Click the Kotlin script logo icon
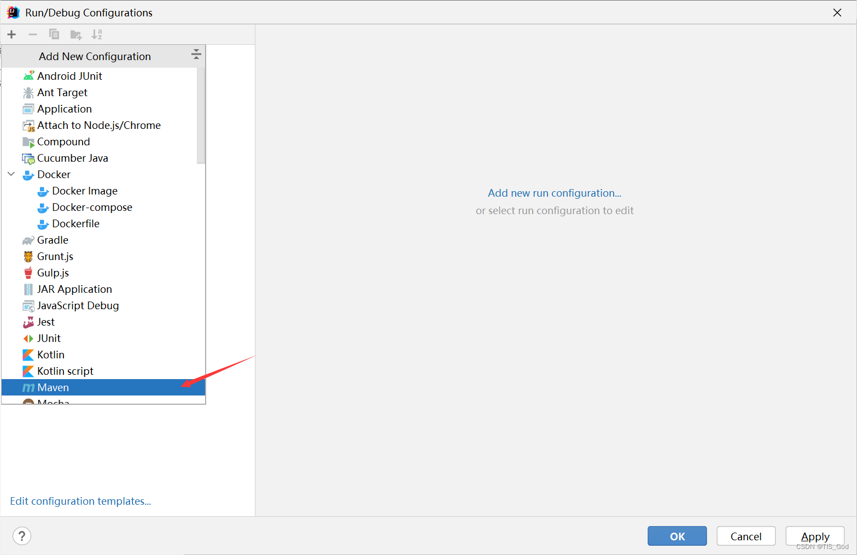Image resolution: width=857 pixels, height=555 pixels. click(28, 371)
